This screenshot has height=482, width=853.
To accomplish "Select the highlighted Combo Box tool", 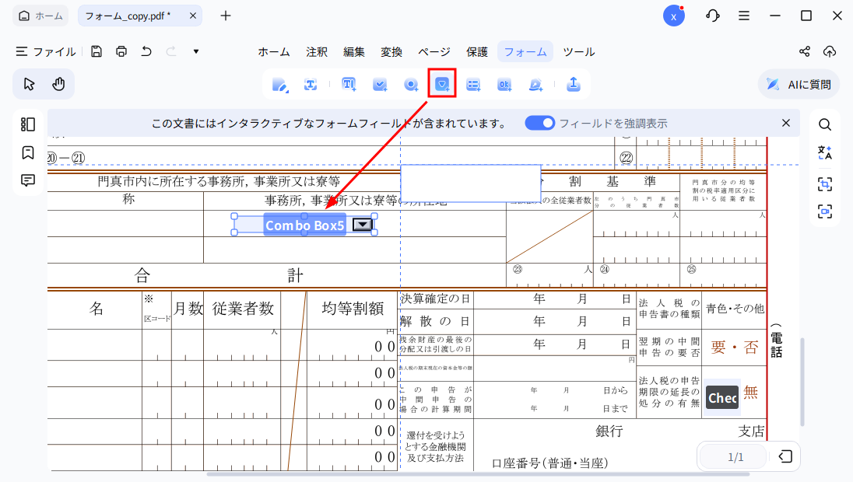I will 442,84.
